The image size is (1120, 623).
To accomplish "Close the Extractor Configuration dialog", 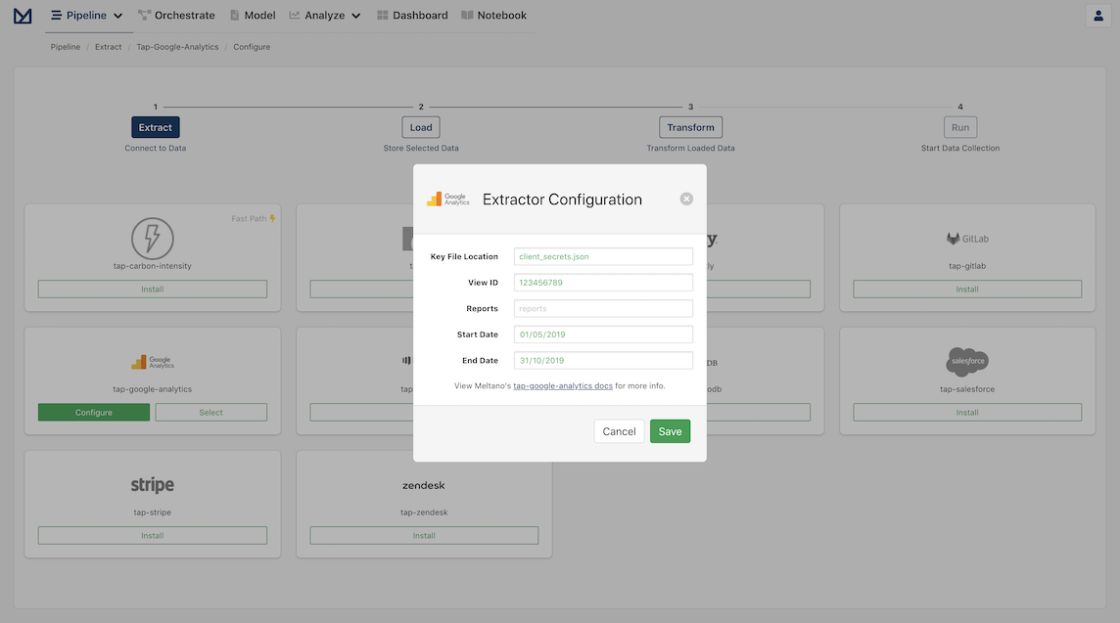I will 686,200.
